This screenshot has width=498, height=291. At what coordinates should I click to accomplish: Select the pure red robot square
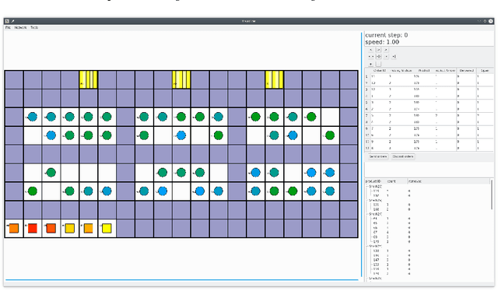pyautogui.click(x=33, y=228)
